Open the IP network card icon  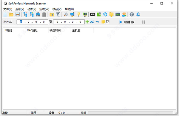click(85, 15)
